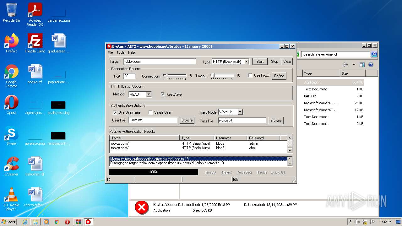Open Windows Explorer taskbar button
This screenshot has width=402, height=226.
click(35, 222)
